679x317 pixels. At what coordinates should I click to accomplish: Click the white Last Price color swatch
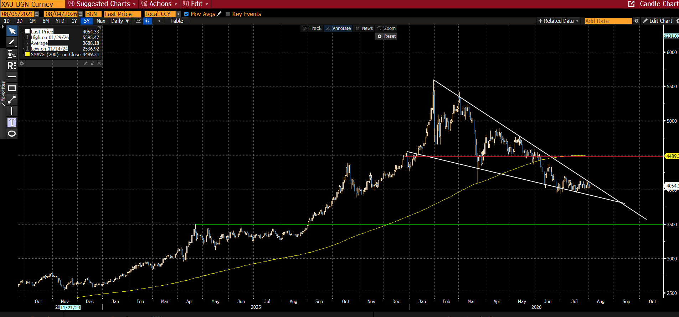pyautogui.click(x=27, y=31)
